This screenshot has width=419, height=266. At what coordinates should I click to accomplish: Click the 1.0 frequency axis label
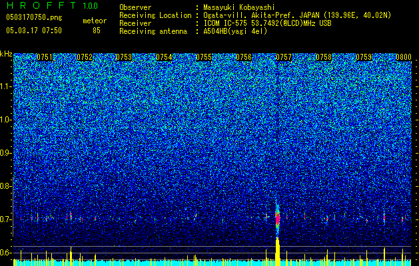(5, 120)
